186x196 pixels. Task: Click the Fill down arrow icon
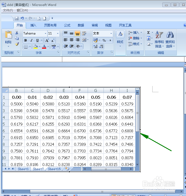click(149, 38)
